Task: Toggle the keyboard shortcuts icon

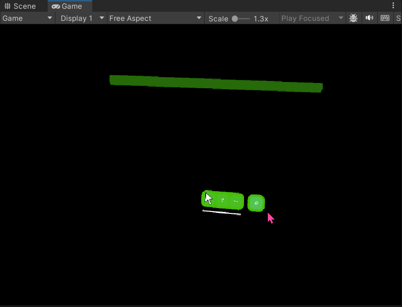Action: point(385,18)
